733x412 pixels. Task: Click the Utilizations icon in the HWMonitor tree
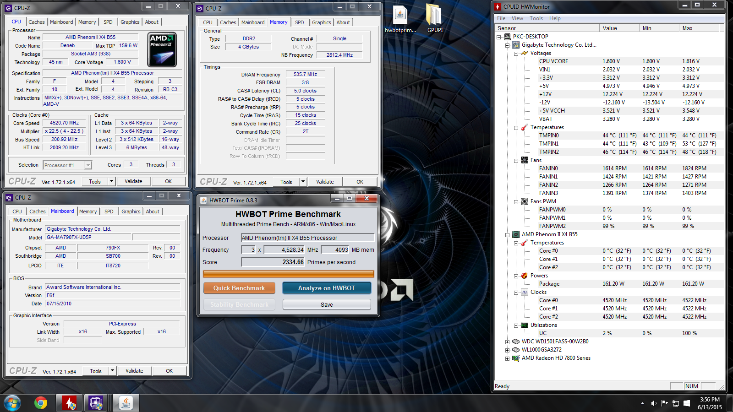525,325
